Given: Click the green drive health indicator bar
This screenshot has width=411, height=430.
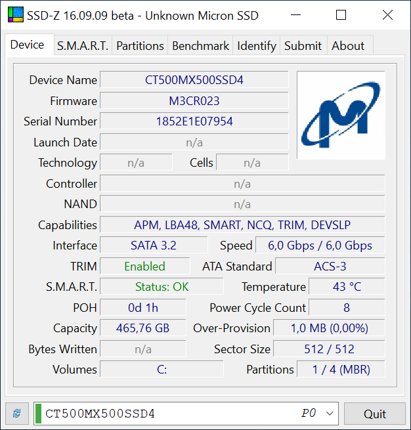Looking at the screenshot, I should (38, 414).
